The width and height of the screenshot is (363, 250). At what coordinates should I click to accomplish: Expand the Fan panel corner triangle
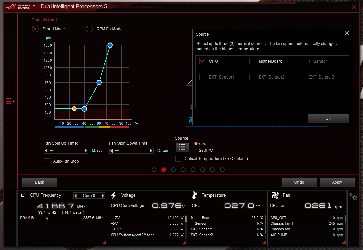pyautogui.click(x=344, y=242)
